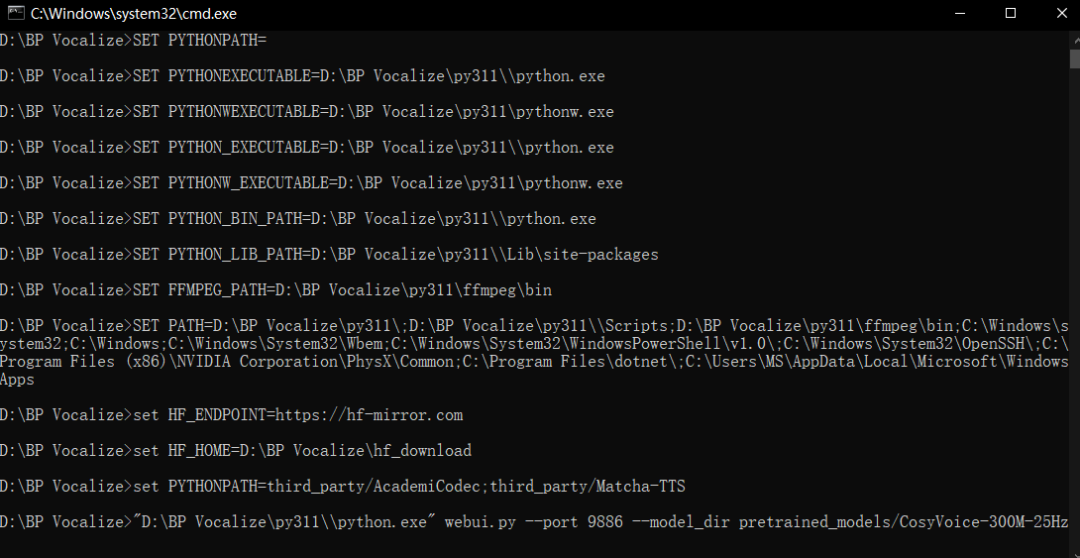Close the cmd.exe window
Screen dimensions: 1080x558
click(1061, 13)
